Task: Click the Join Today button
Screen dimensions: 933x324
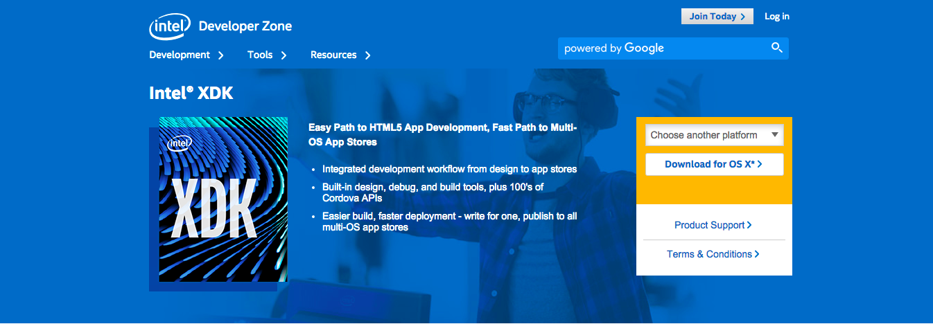Action: 717,17
